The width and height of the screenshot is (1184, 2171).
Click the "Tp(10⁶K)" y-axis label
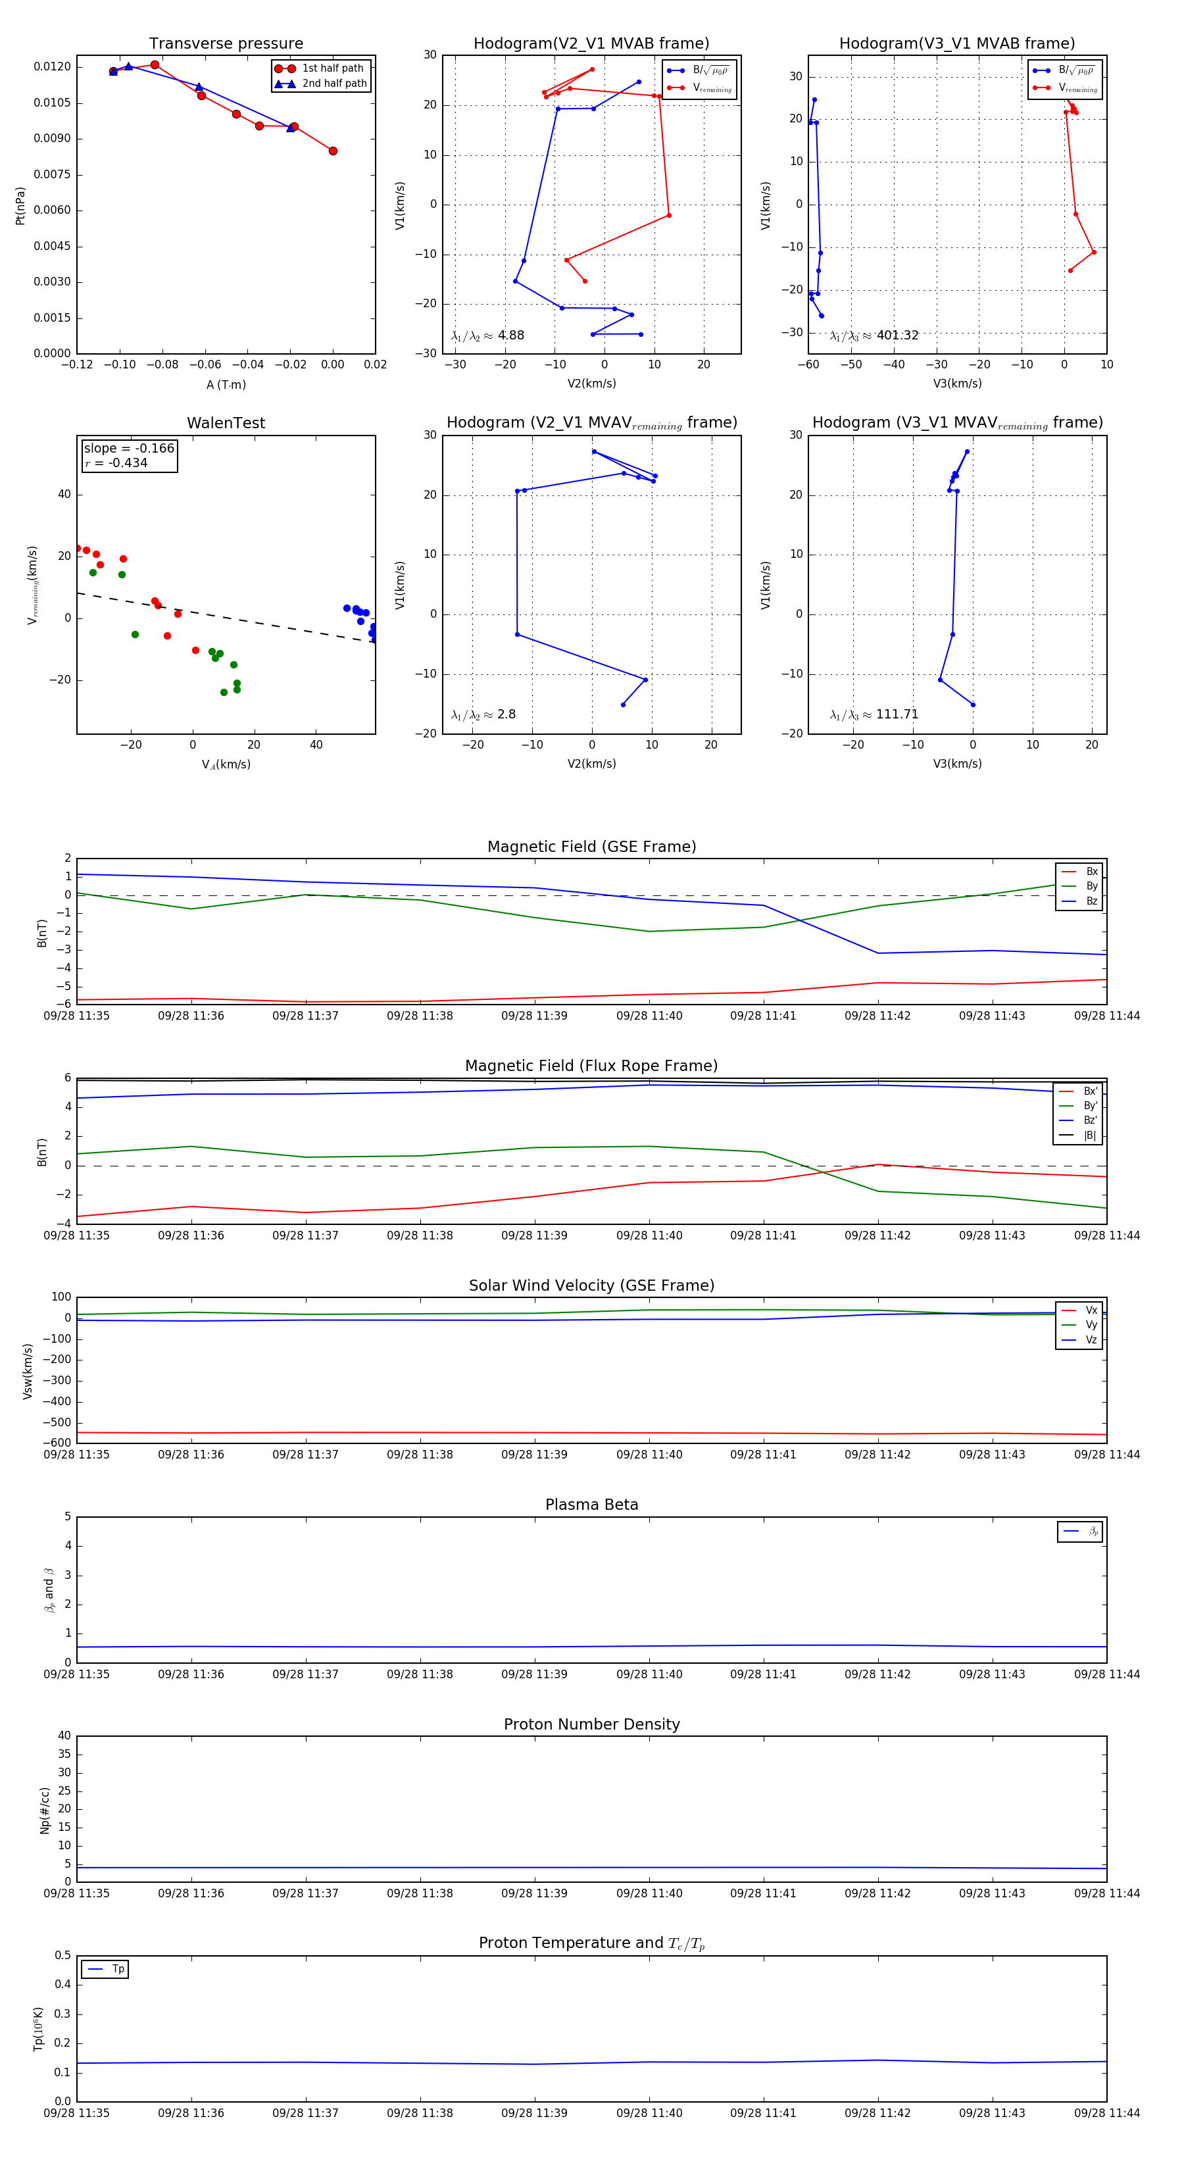click(x=39, y=2029)
